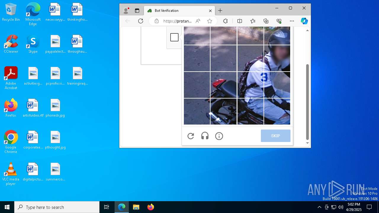Open the CCleaner desktop shortcut
The image size is (379, 213).
pos(11,44)
